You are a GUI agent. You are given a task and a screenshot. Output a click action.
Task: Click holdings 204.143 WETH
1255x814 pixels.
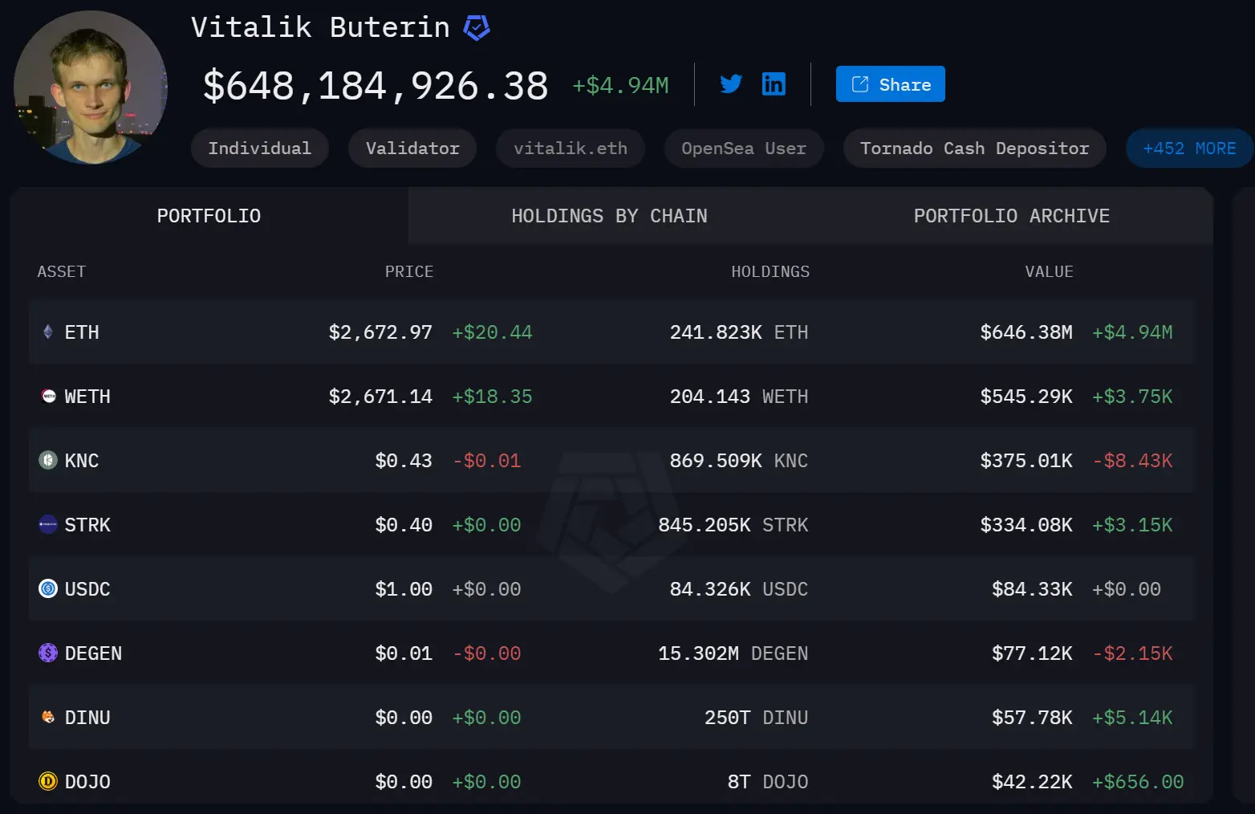pos(739,397)
